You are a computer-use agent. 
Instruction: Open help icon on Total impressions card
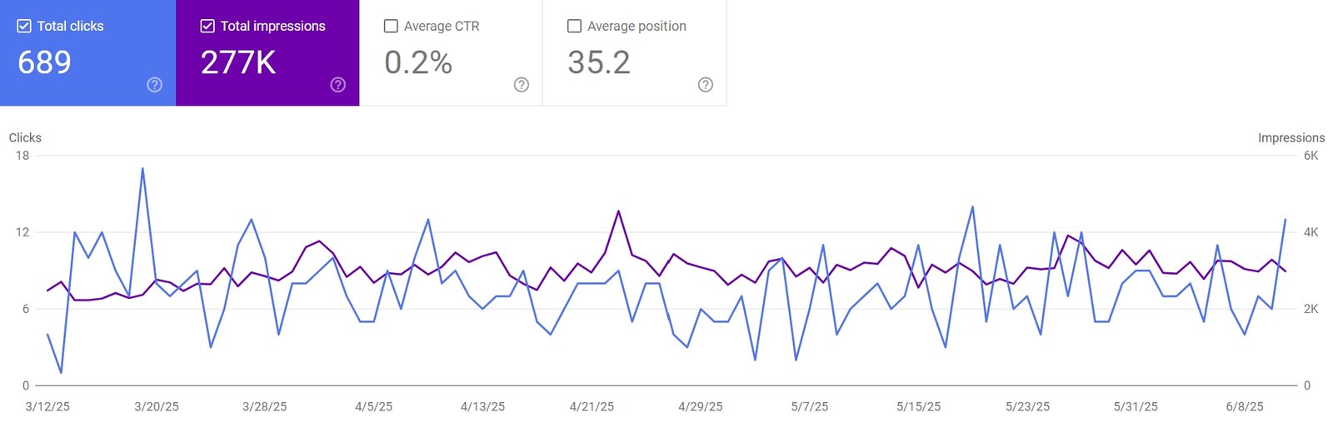click(337, 84)
